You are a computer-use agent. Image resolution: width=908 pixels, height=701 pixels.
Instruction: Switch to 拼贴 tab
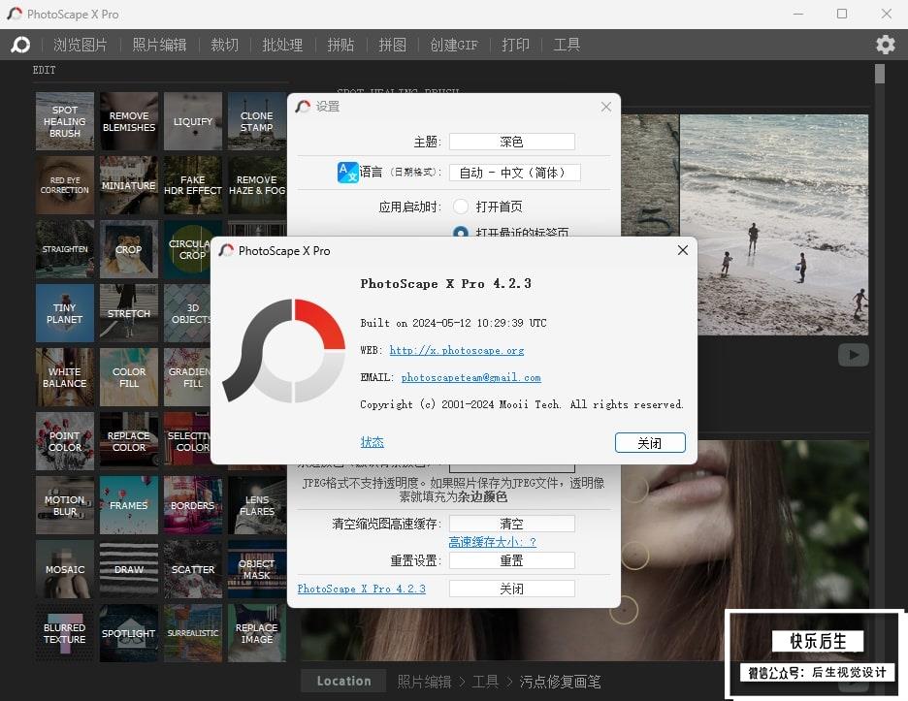pyautogui.click(x=340, y=45)
